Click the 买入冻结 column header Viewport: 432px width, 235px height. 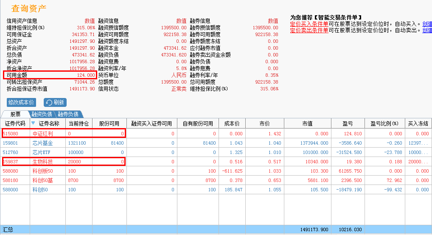[418, 123]
